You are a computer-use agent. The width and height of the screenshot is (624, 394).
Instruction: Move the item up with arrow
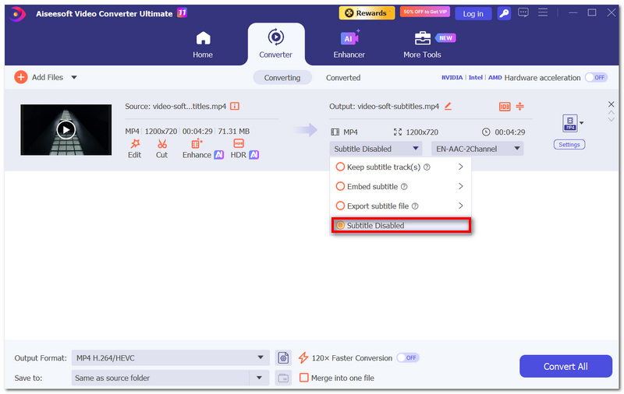(x=612, y=113)
